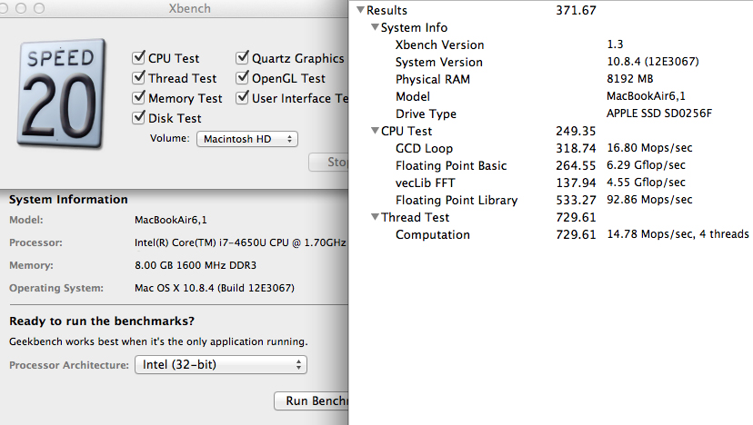Click the value 4.55 Gflop/sec
The image size is (753, 425).
click(x=646, y=183)
